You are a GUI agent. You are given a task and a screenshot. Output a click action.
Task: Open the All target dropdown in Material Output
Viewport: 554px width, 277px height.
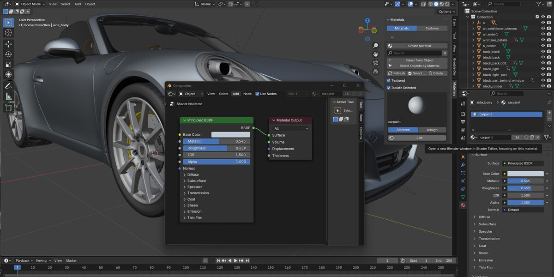point(290,129)
